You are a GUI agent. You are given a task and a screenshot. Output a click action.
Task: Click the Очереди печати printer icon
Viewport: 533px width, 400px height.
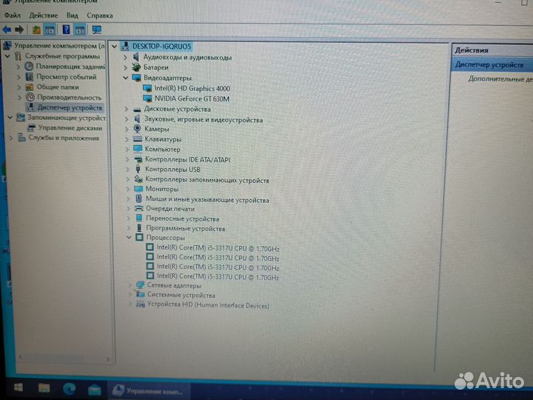tap(138, 208)
